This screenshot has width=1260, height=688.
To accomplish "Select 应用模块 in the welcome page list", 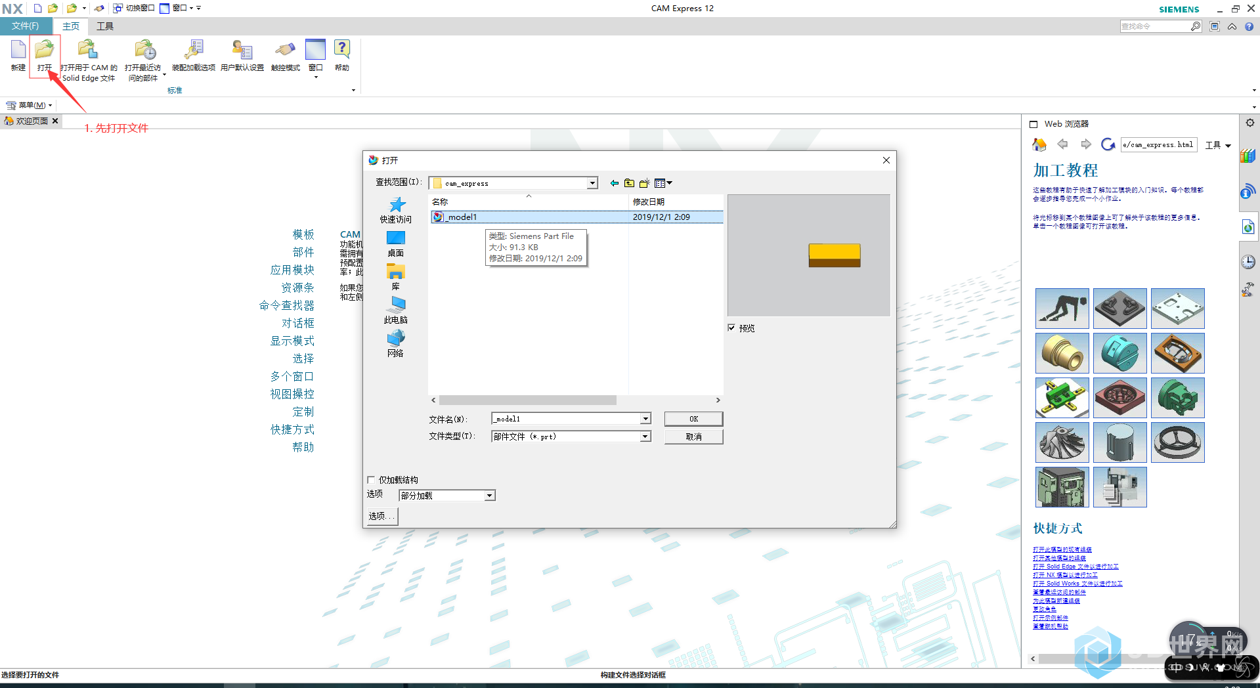I will [x=292, y=270].
